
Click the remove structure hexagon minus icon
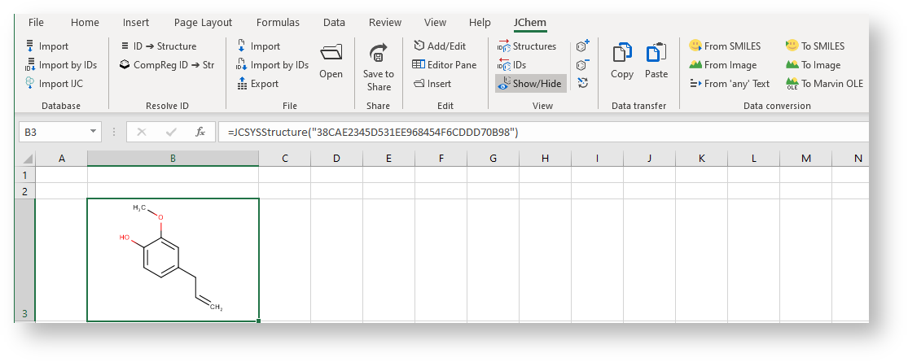[x=582, y=65]
